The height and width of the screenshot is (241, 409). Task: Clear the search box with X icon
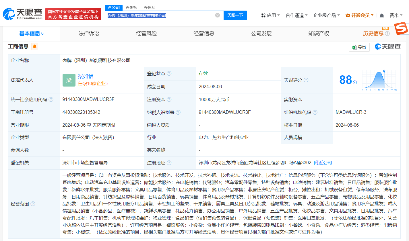[218, 15]
